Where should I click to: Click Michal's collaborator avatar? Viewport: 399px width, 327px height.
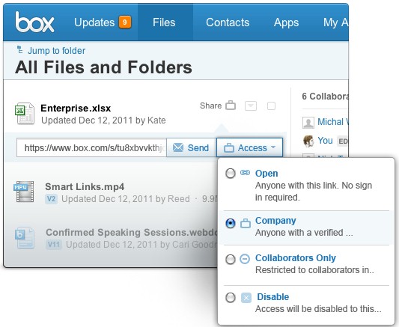(308, 123)
